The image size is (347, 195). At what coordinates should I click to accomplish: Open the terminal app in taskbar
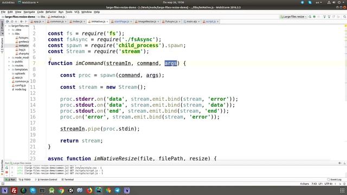click(x=42, y=190)
